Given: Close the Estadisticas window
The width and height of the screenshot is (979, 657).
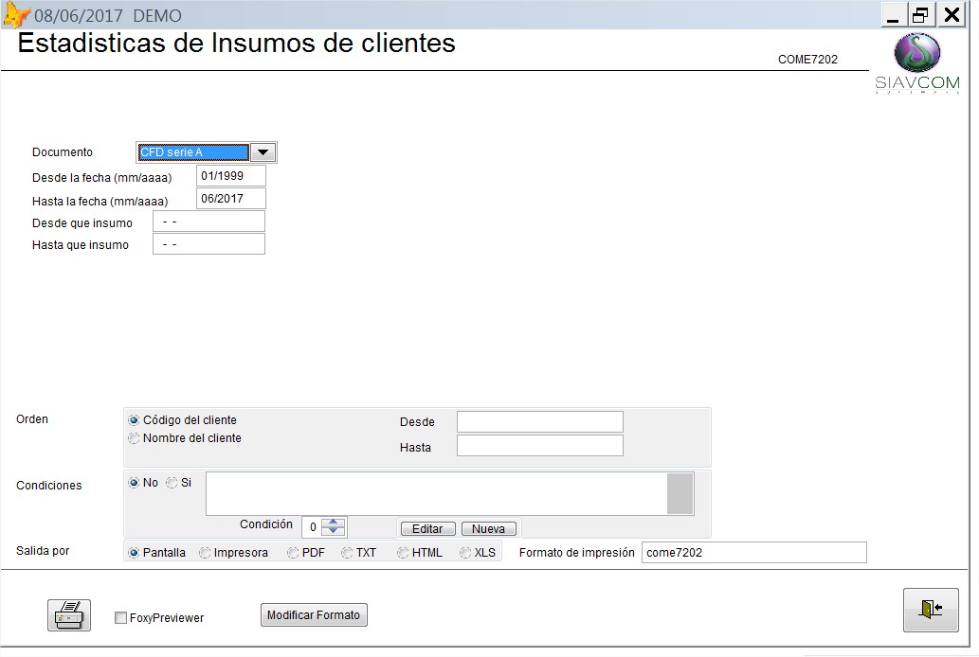Looking at the screenshot, I should (952, 15).
